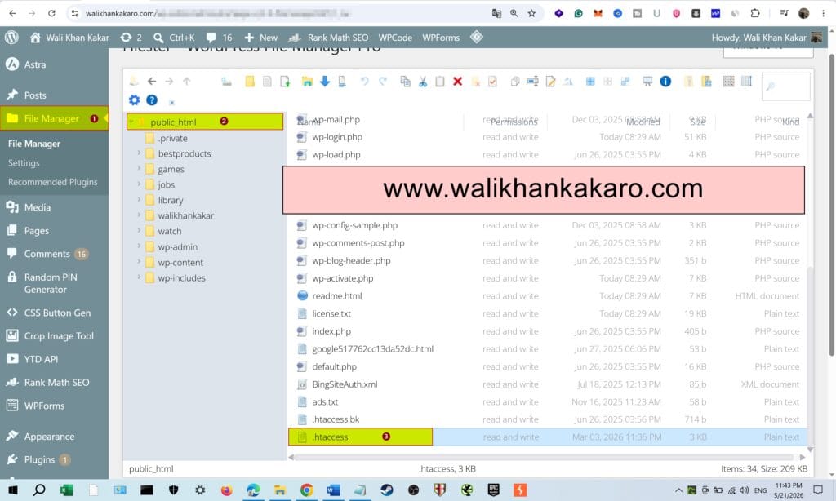Click the New folder icon in toolbar
The height and width of the screenshot is (501, 836).
[x=250, y=81]
